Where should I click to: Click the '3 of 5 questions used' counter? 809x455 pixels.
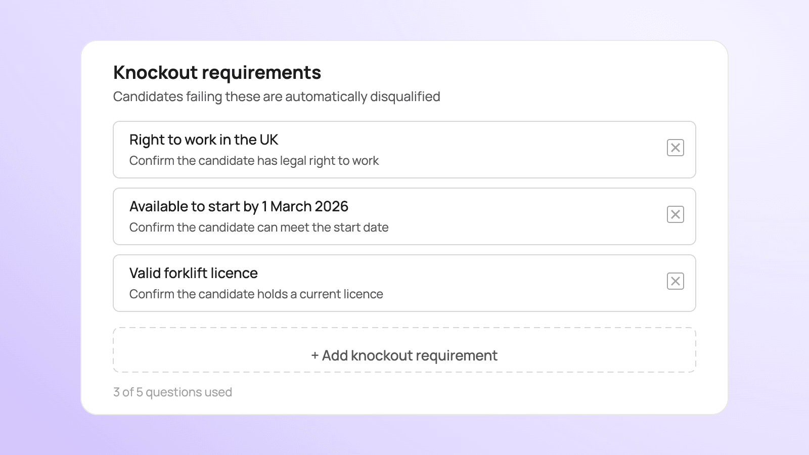pyautogui.click(x=172, y=392)
